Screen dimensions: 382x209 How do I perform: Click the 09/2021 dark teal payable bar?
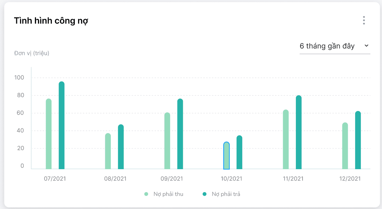click(x=180, y=134)
